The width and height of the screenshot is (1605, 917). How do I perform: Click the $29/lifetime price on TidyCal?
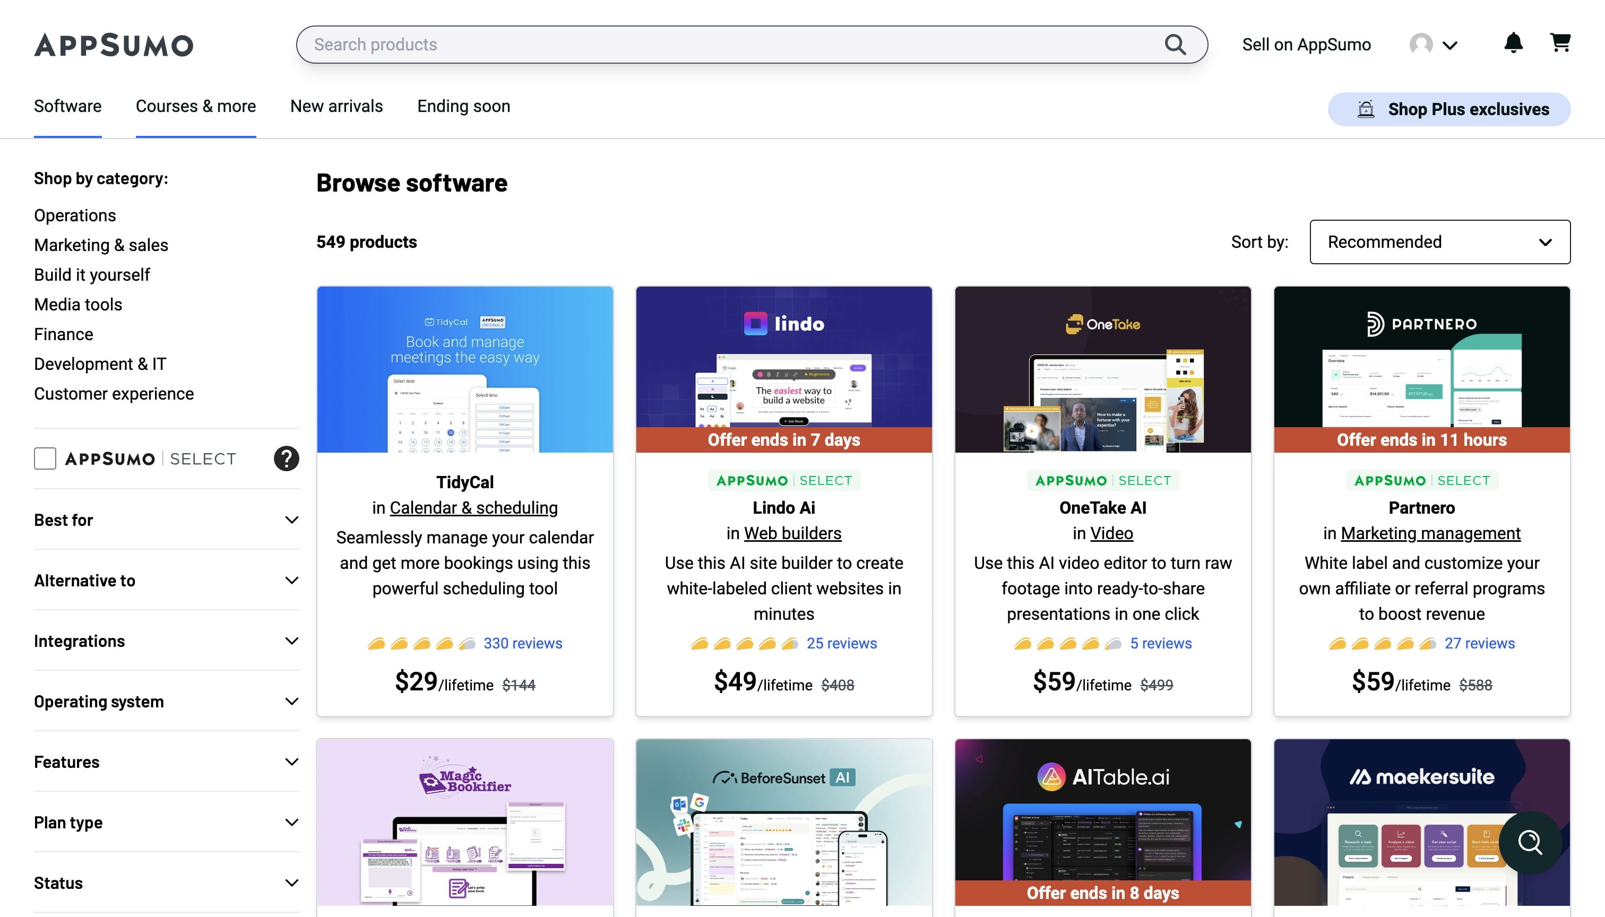click(444, 682)
